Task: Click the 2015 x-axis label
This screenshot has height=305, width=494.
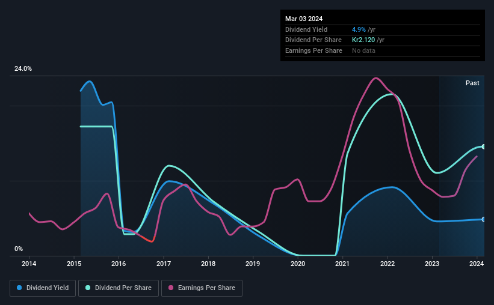Action: point(74,264)
